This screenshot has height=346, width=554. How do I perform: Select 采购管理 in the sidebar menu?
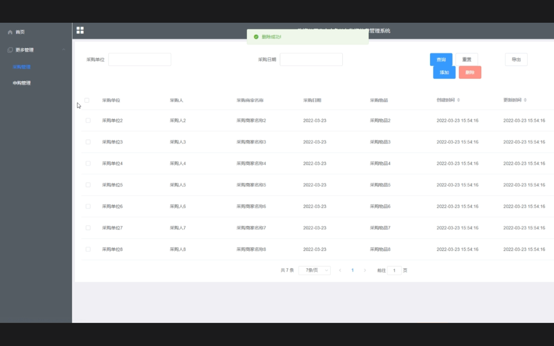click(x=21, y=67)
